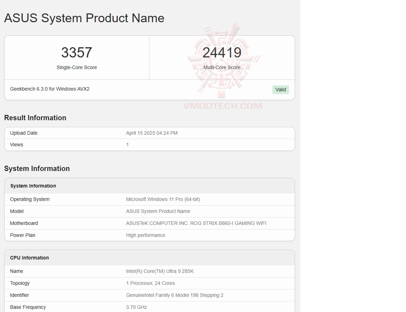The height and width of the screenshot is (312, 406).
Task: Select the High performance power plan value
Action: 146,235
